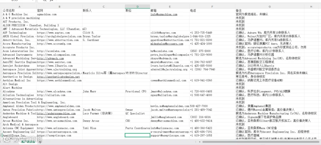Select the note 已确认，医疗器械

coord(270,135)
